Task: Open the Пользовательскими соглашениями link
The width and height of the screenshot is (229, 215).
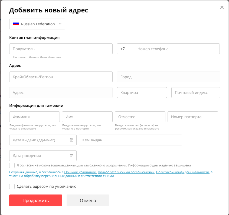Action: point(126,172)
